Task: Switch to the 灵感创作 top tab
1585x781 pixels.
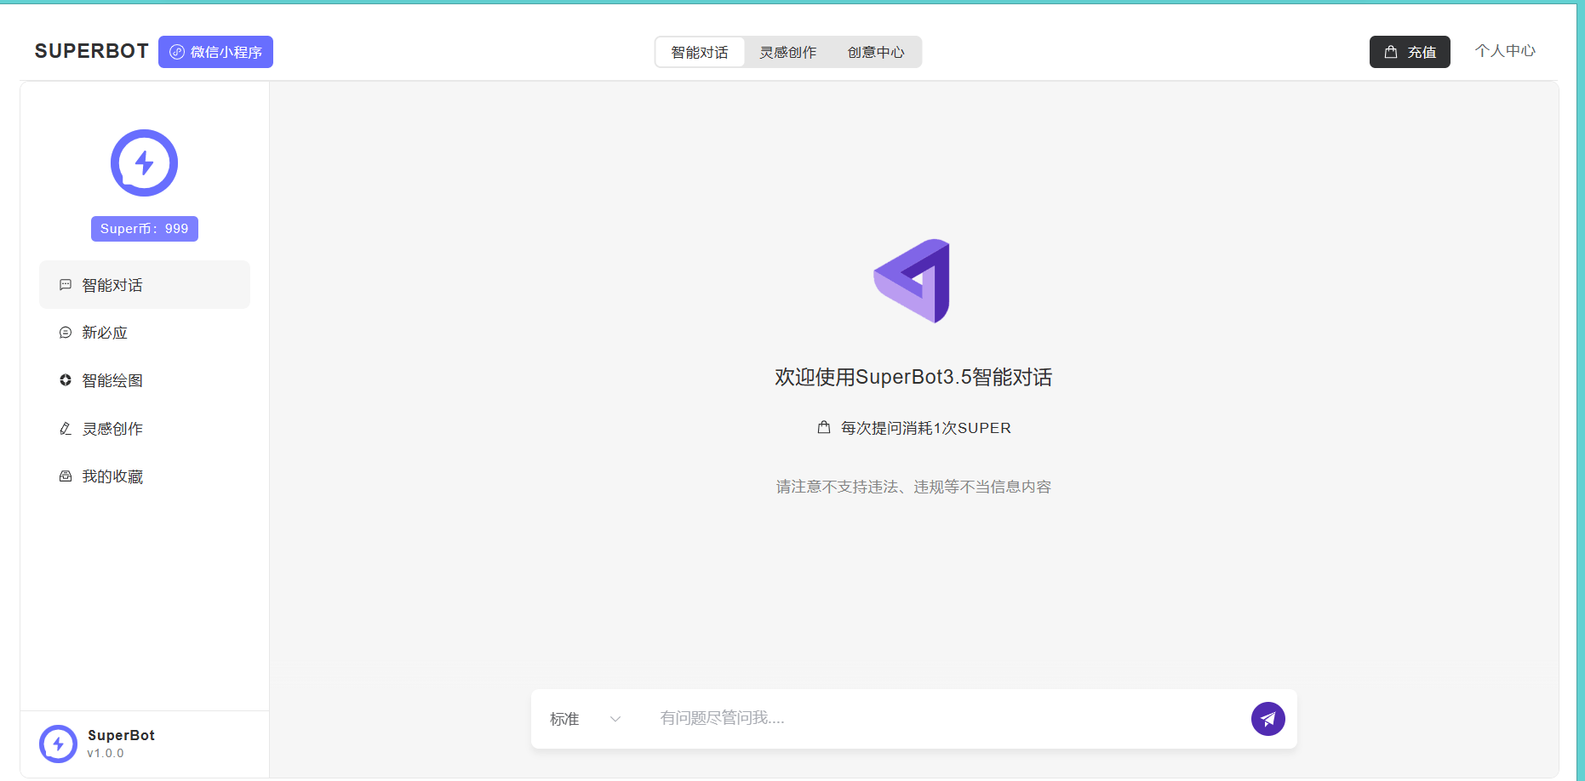Action: 788,52
